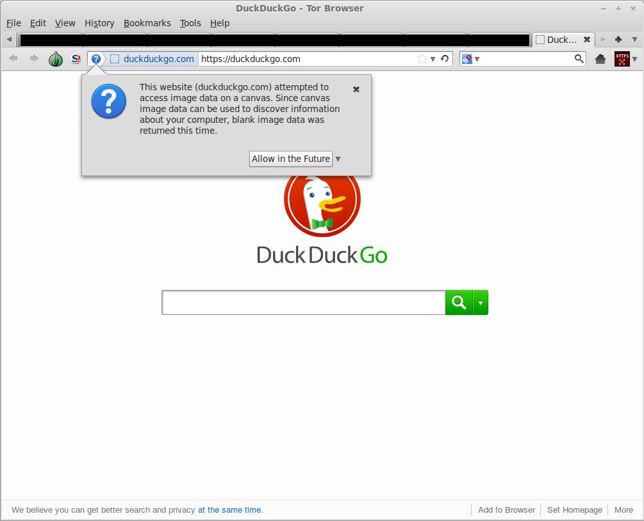The width and height of the screenshot is (644, 521).
Task: Click the HTTPS Everywhere icon
Action: pyautogui.click(x=622, y=59)
